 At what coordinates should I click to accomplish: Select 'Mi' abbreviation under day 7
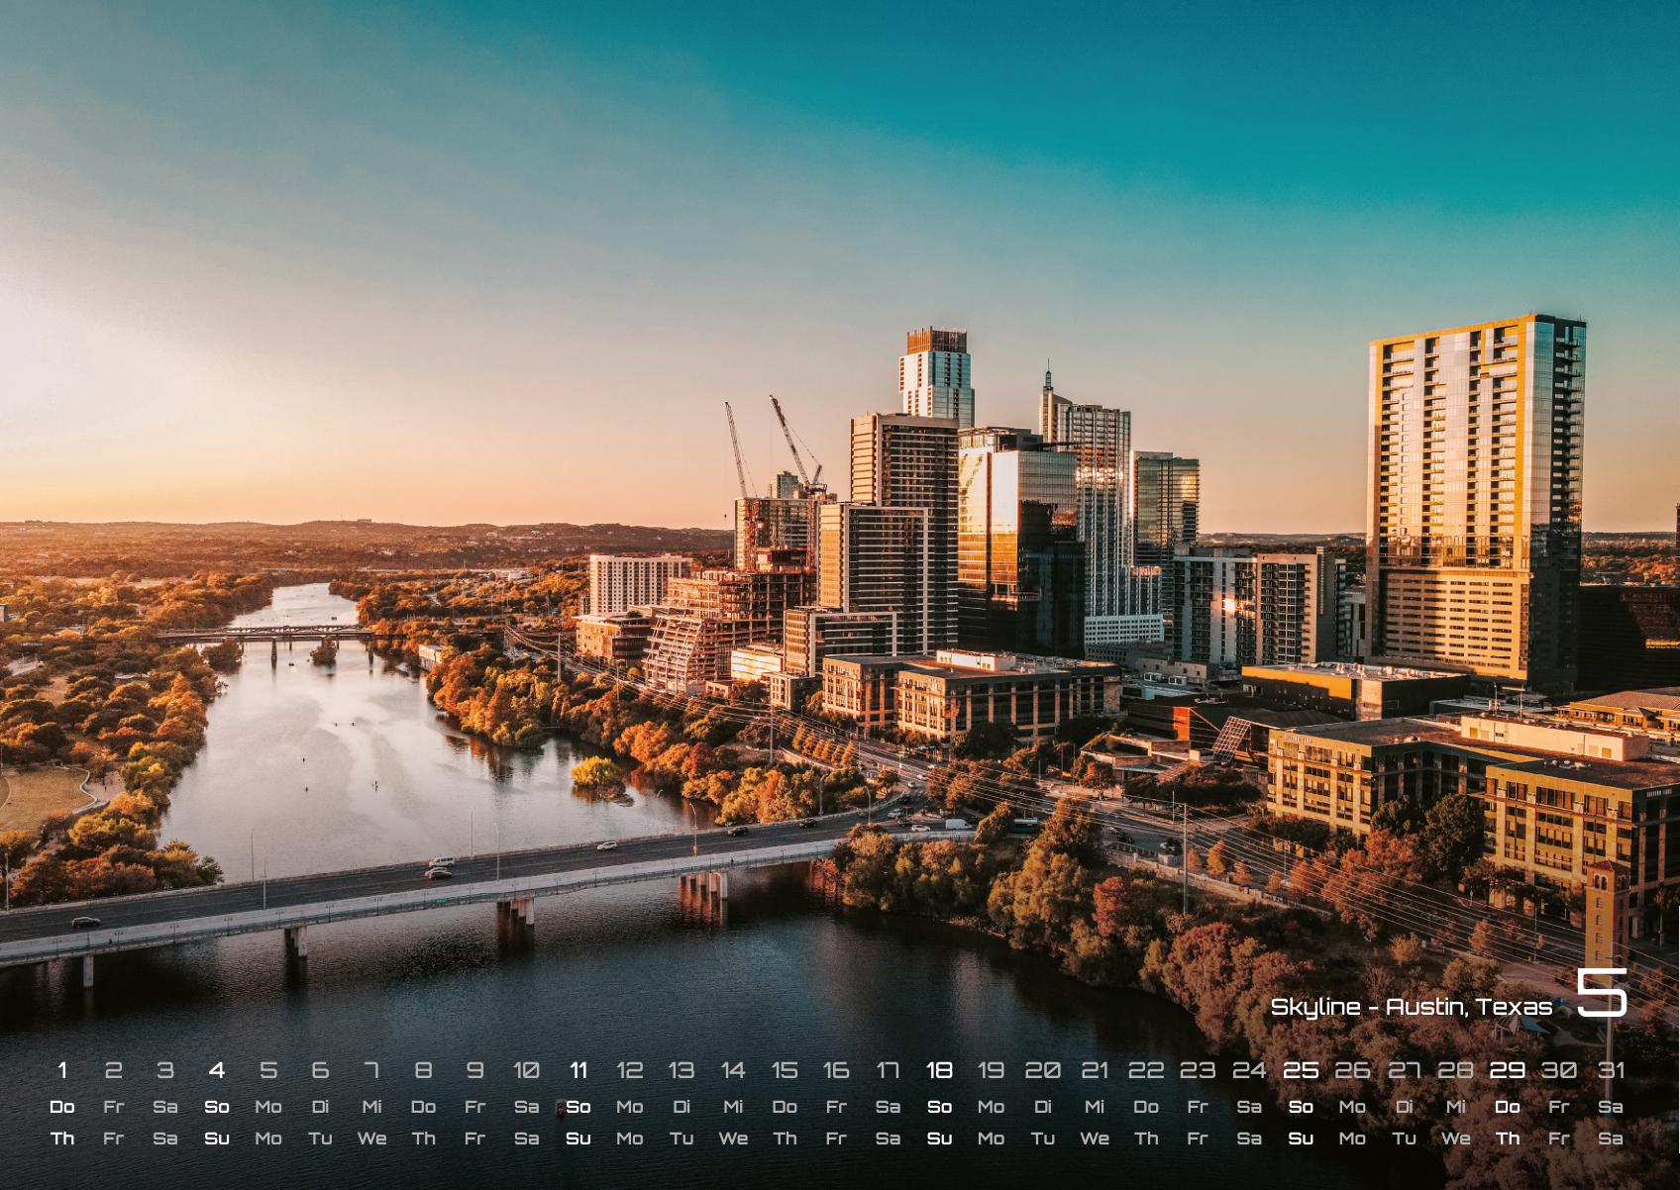click(371, 1107)
